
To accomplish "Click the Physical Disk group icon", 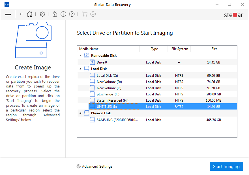I will pyautogui.click(x=87, y=113).
